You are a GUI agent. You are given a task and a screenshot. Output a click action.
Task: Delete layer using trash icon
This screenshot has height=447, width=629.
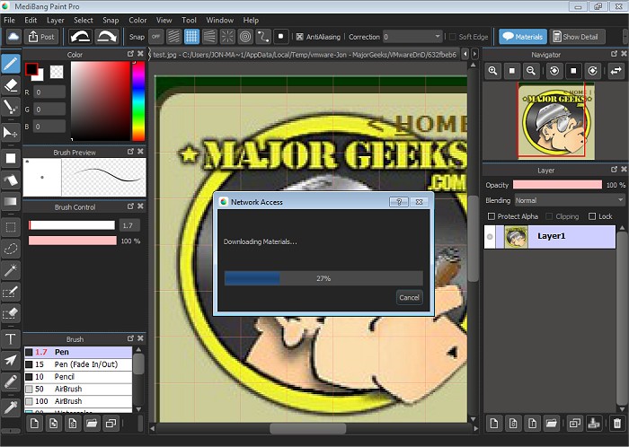(616, 423)
